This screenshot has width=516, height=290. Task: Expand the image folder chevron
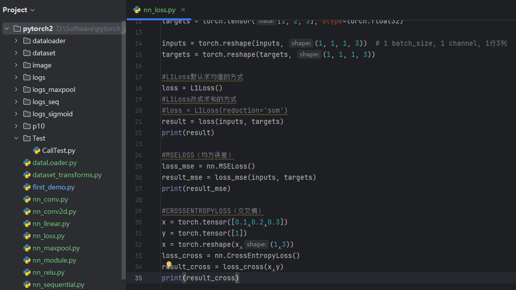click(x=16, y=65)
